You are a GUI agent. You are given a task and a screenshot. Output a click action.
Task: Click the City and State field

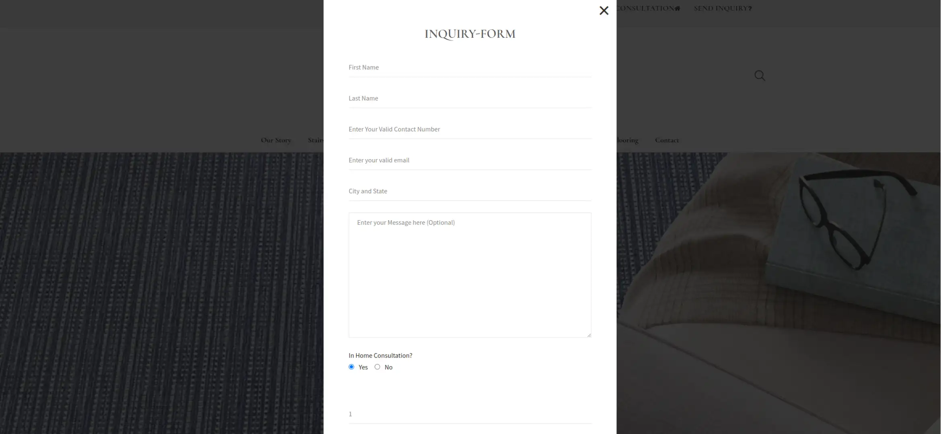pyautogui.click(x=470, y=191)
